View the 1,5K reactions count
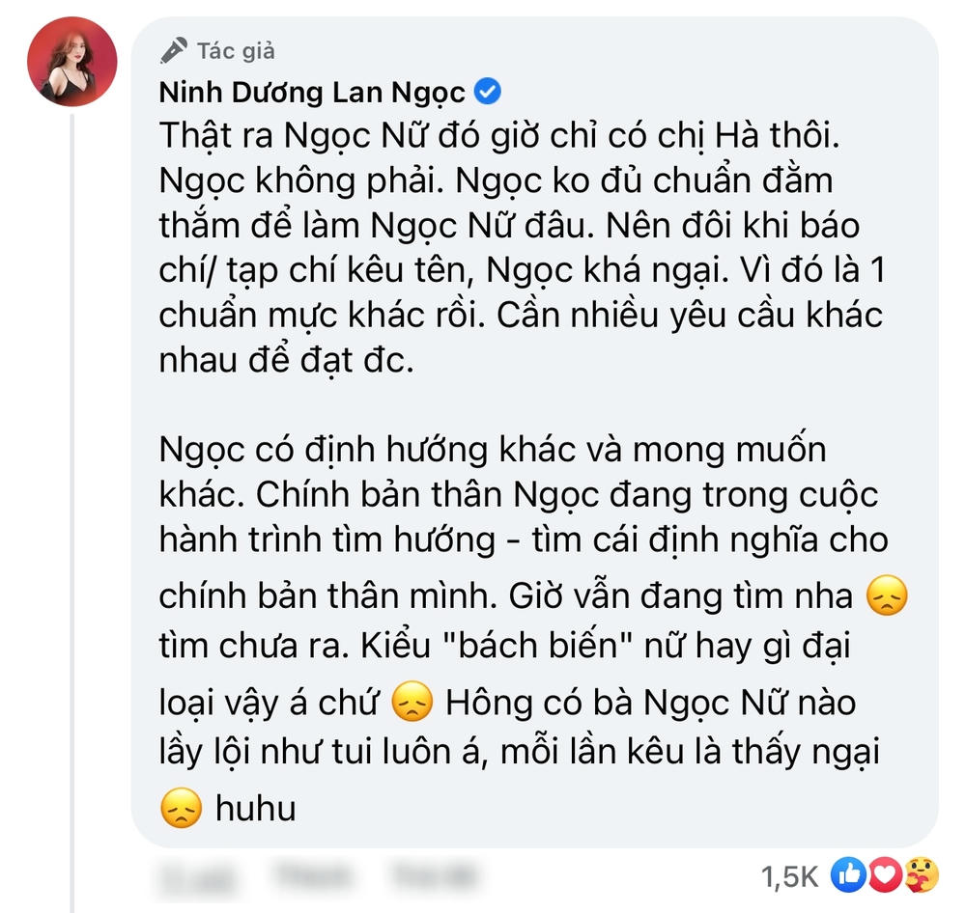The image size is (966, 913). click(x=790, y=876)
